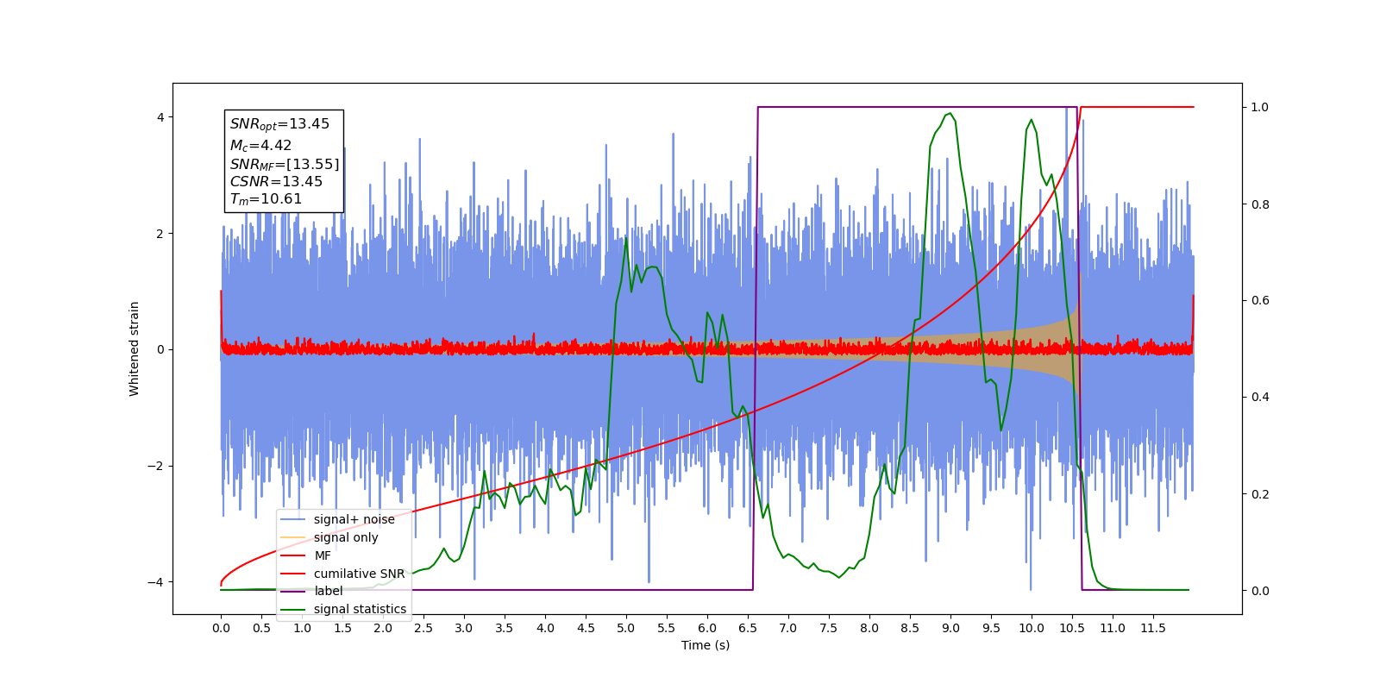This screenshot has height=690, width=1380.
Task: Click the 7.5 tick on the time axis
Action: (x=829, y=628)
